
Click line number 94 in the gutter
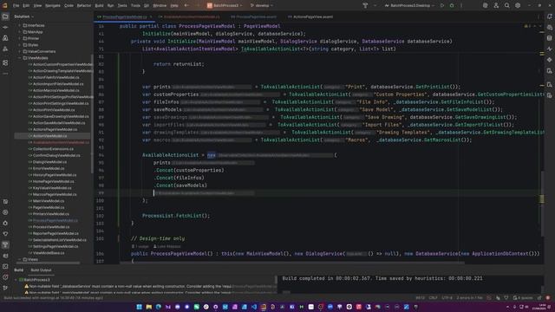click(101, 155)
